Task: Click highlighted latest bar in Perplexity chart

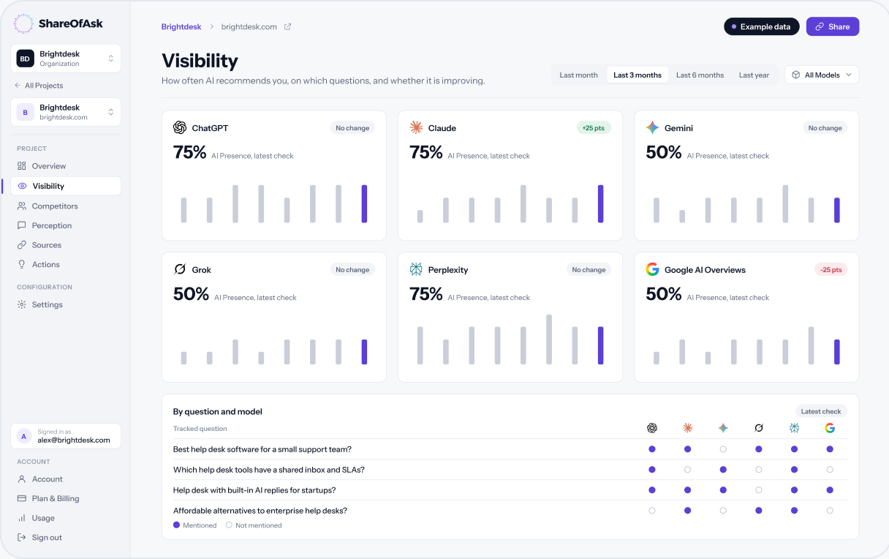Action: 600,345
